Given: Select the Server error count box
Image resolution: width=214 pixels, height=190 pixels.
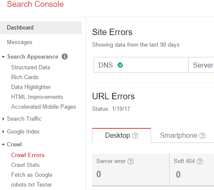Looking at the screenshot, I should pos(131,170).
